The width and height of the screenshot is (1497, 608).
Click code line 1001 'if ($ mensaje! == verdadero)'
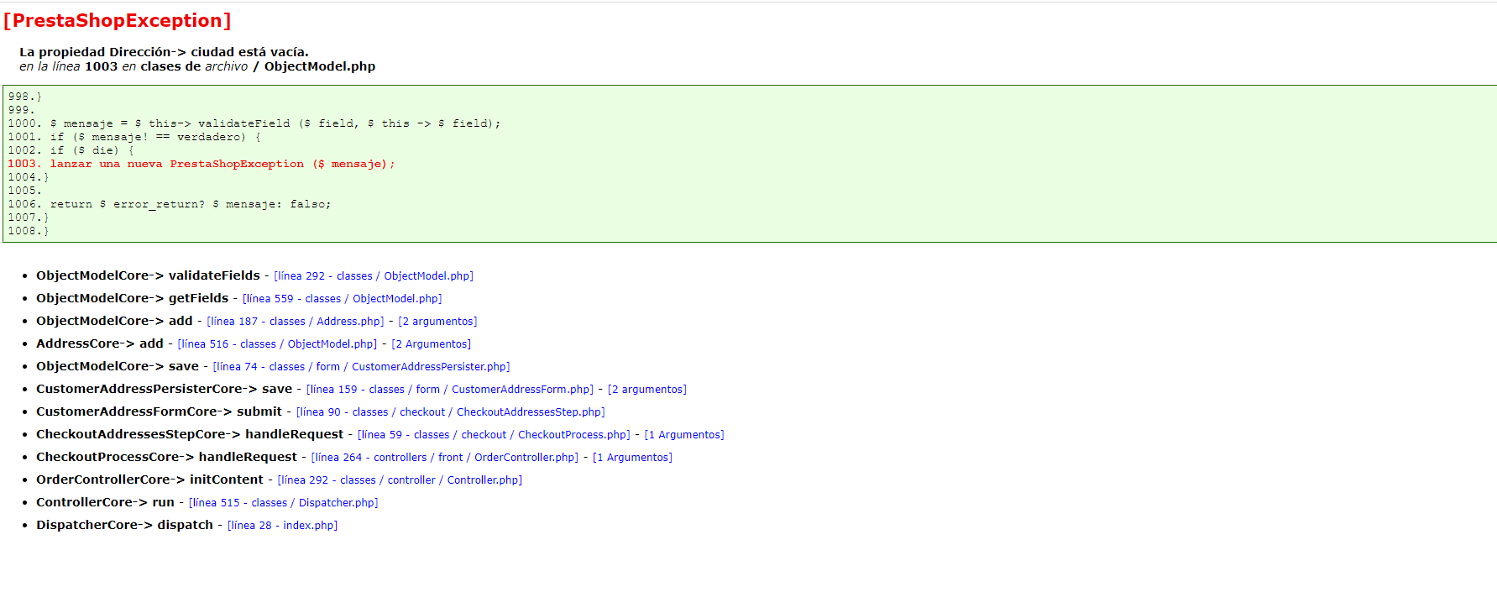134,137
